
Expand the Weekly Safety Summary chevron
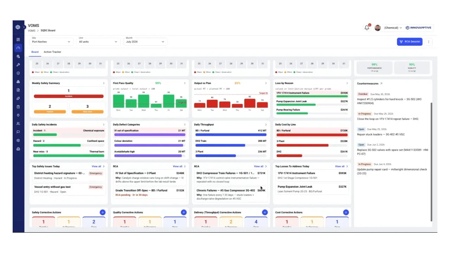[104, 83]
